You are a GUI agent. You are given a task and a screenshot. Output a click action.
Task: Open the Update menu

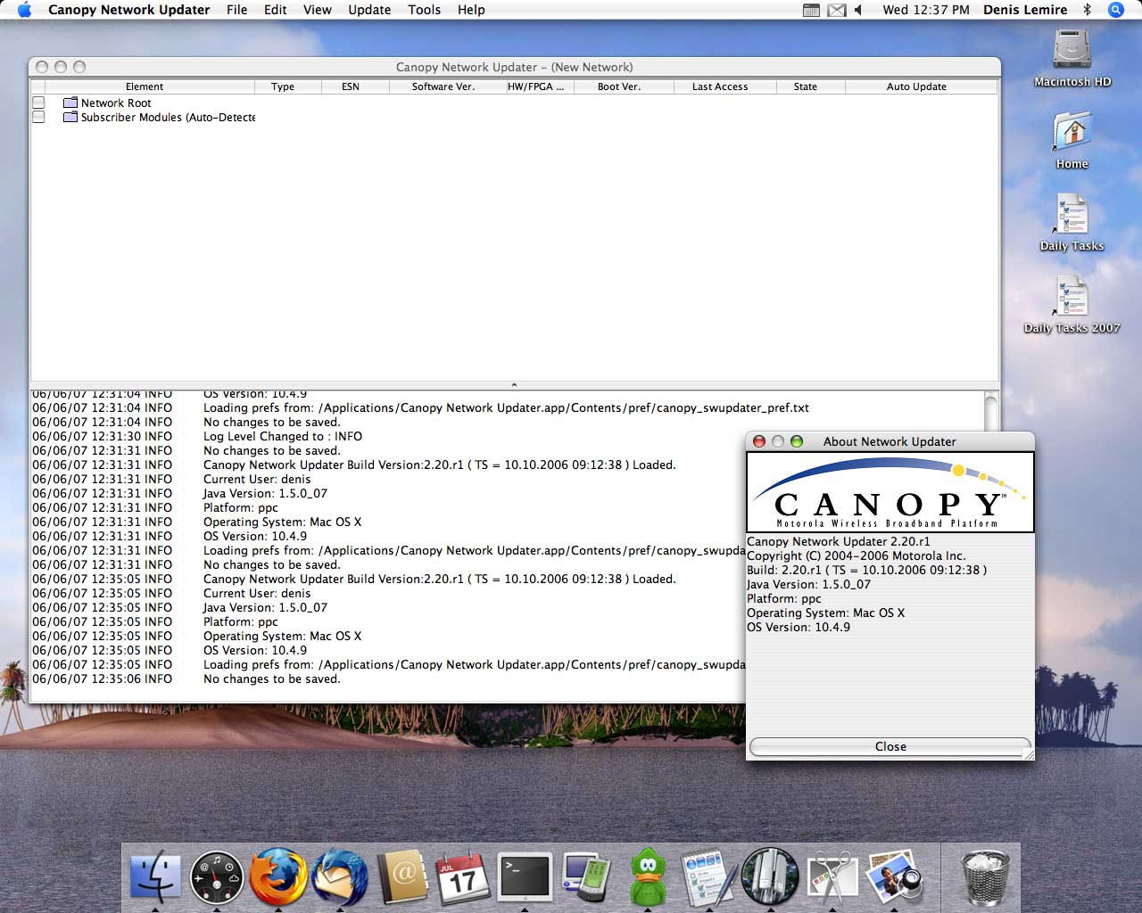point(369,10)
